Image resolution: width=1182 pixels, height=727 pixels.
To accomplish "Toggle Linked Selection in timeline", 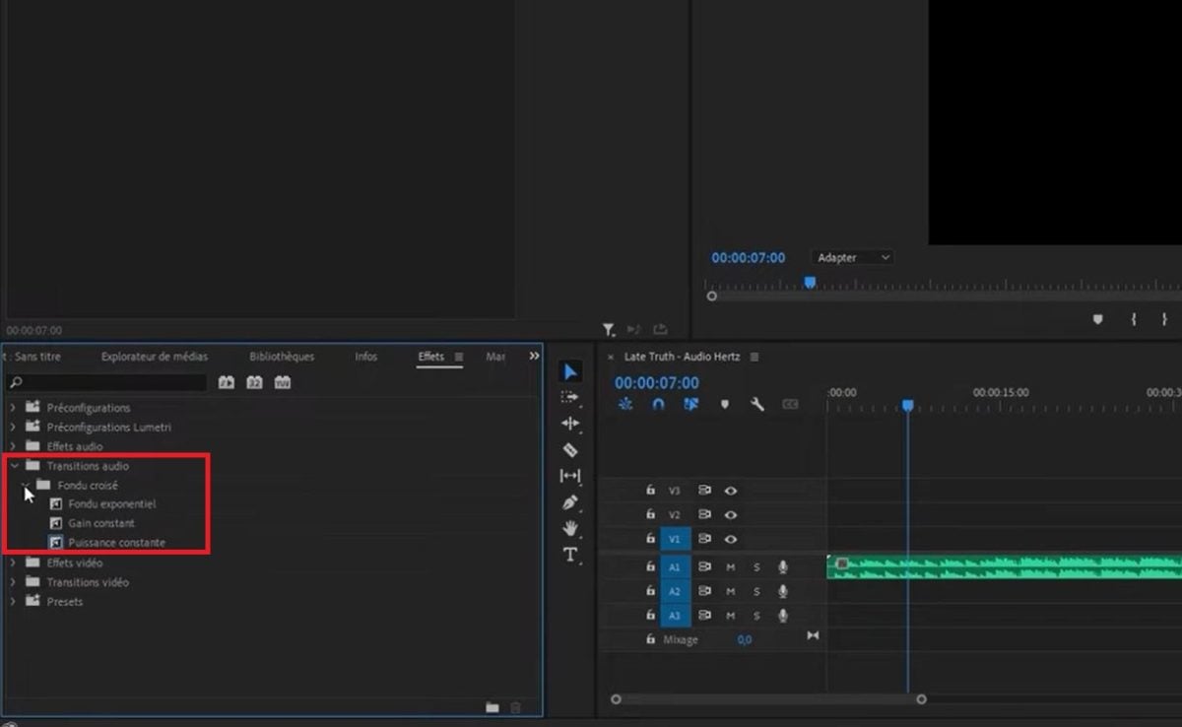I will tap(690, 404).
